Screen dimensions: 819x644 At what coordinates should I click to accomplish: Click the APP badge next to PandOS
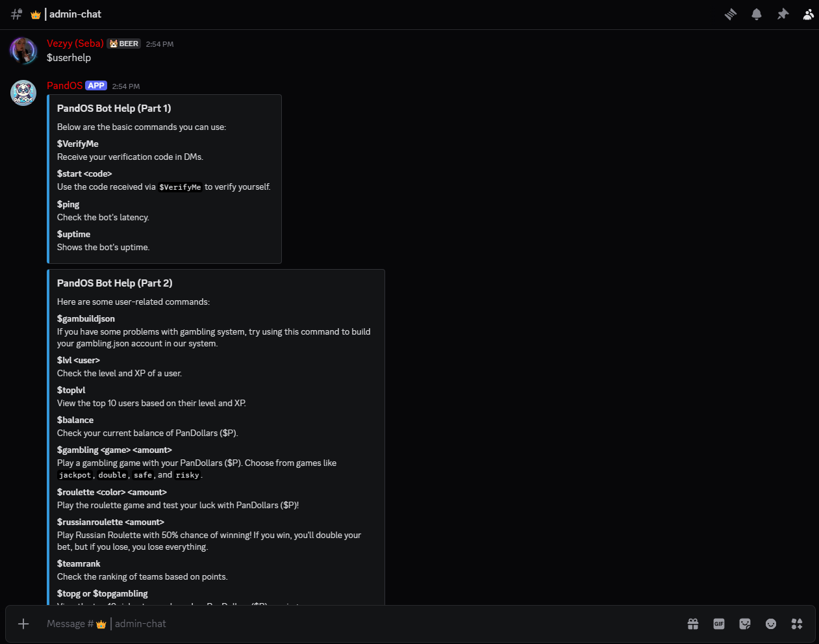tap(95, 85)
